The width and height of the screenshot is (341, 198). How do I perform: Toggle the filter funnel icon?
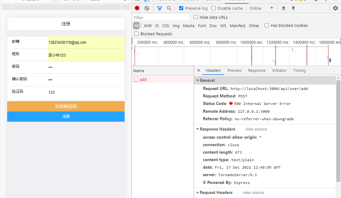[159, 8]
